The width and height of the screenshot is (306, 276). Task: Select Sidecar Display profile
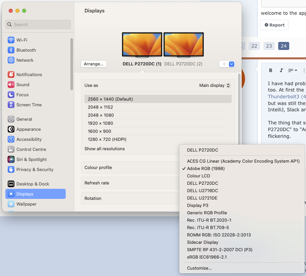point(242,242)
